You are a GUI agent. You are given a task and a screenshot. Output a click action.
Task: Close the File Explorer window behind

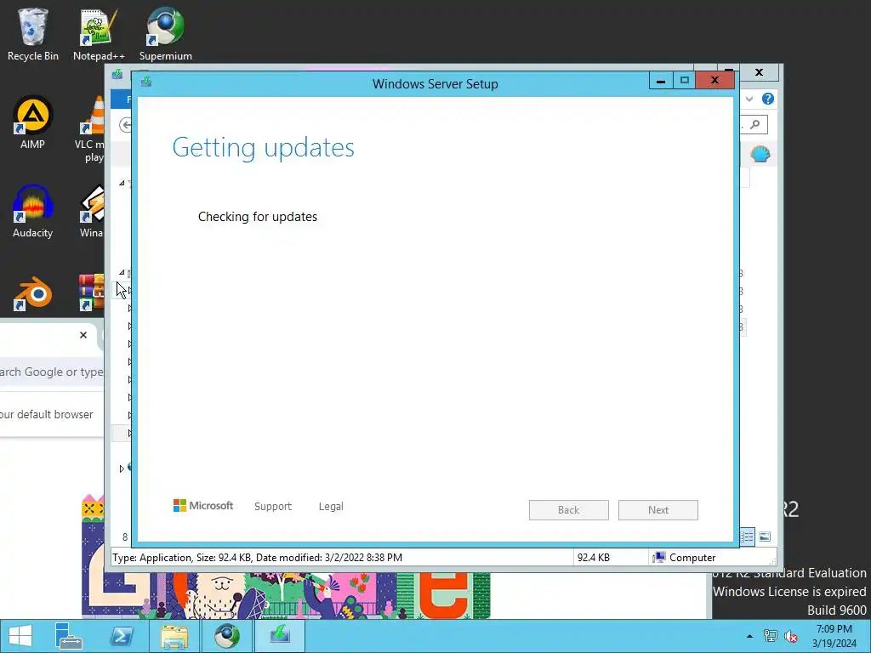tap(760, 72)
